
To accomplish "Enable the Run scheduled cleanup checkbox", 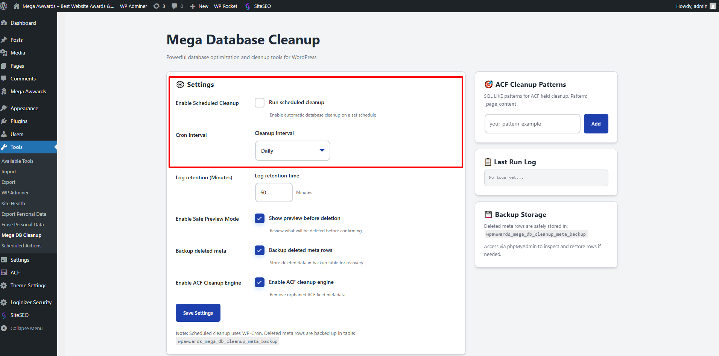I will point(260,102).
